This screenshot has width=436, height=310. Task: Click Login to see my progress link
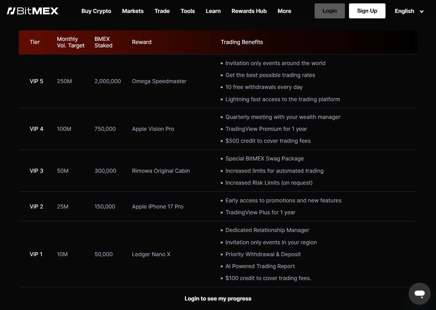pyautogui.click(x=218, y=298)
